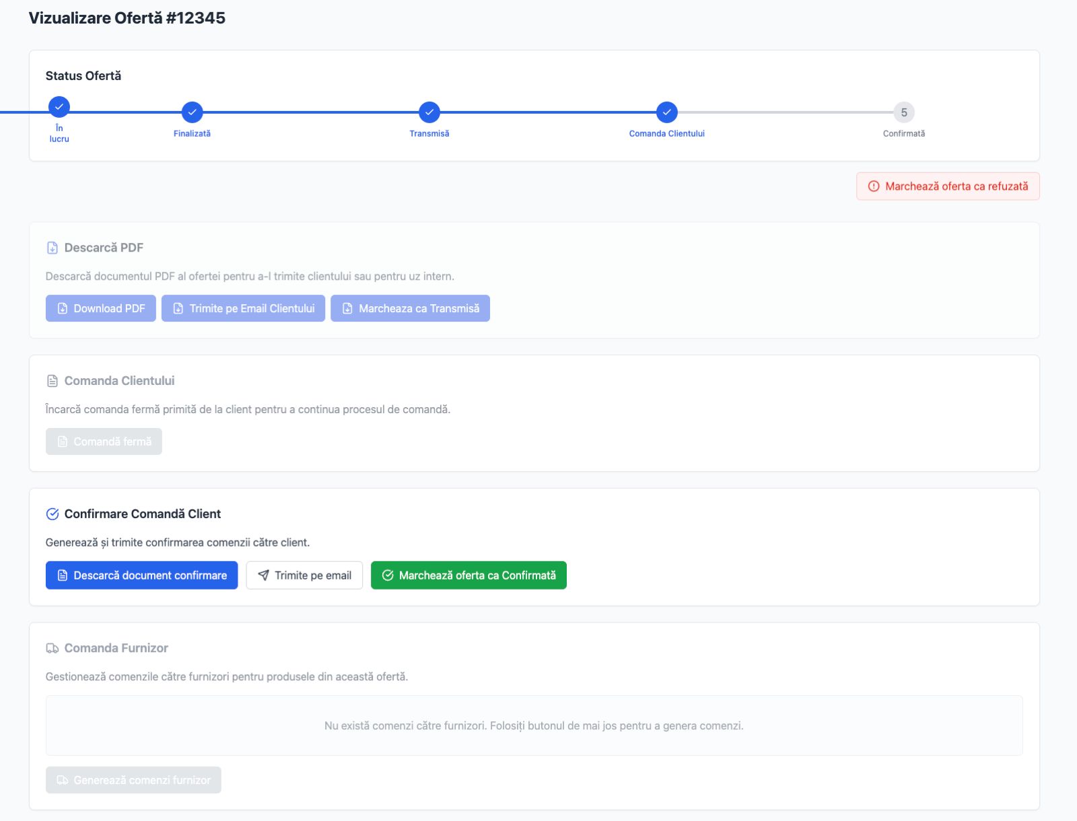
Task: Click 'Marcheaza ca Transmisă' button
Action: tap(410, 308)
